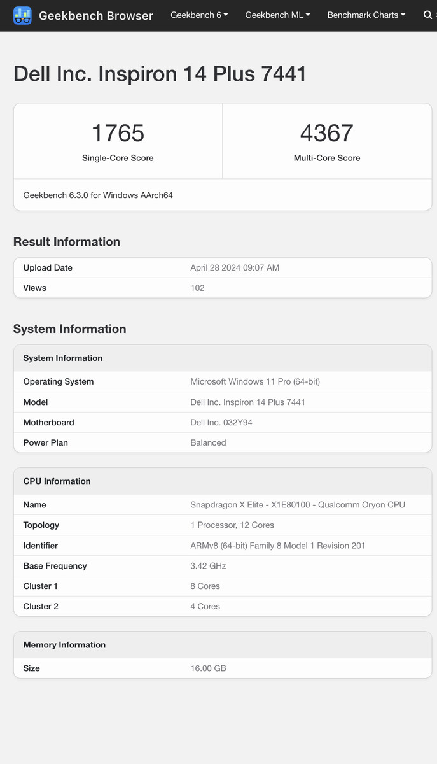Click the Base Frequency value 3.42 GHz
Image resolution: width=437 pixels, height=764 pixels.
[x=208, y=565]
